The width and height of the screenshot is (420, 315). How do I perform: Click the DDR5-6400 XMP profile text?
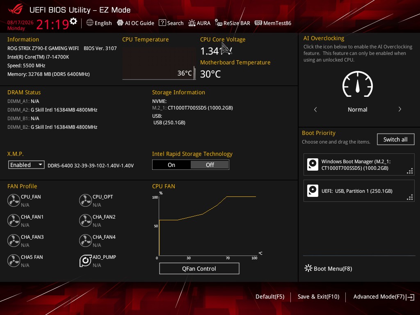[x=91, y=166]
